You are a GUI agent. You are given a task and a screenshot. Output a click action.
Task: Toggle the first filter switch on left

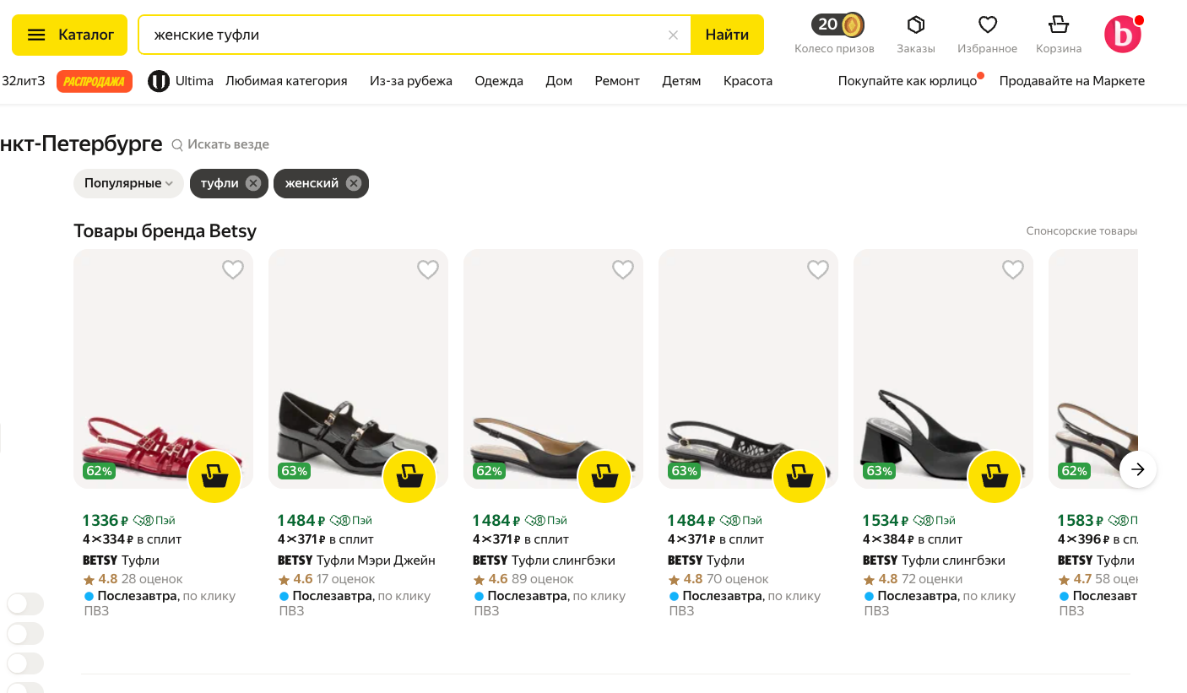[25, 604]
